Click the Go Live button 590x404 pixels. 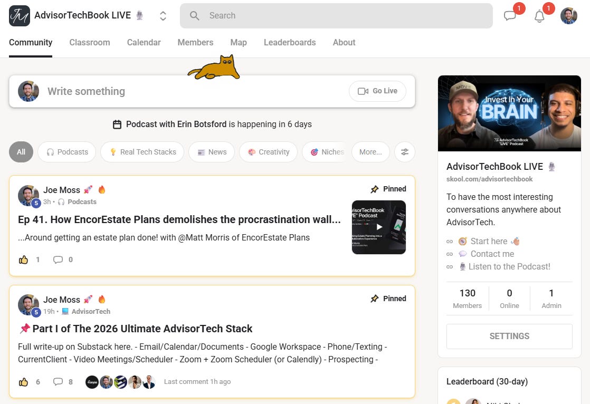(377, 91)
